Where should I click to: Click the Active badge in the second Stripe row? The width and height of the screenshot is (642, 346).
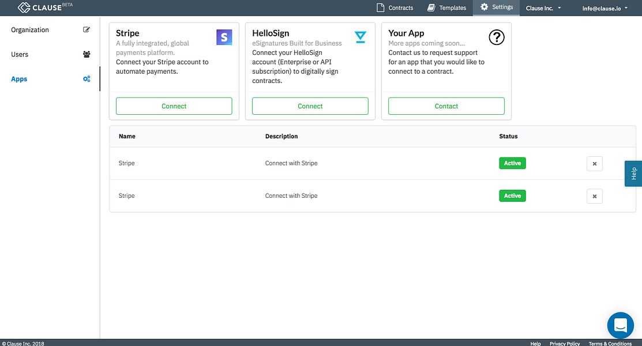(512, 195)
